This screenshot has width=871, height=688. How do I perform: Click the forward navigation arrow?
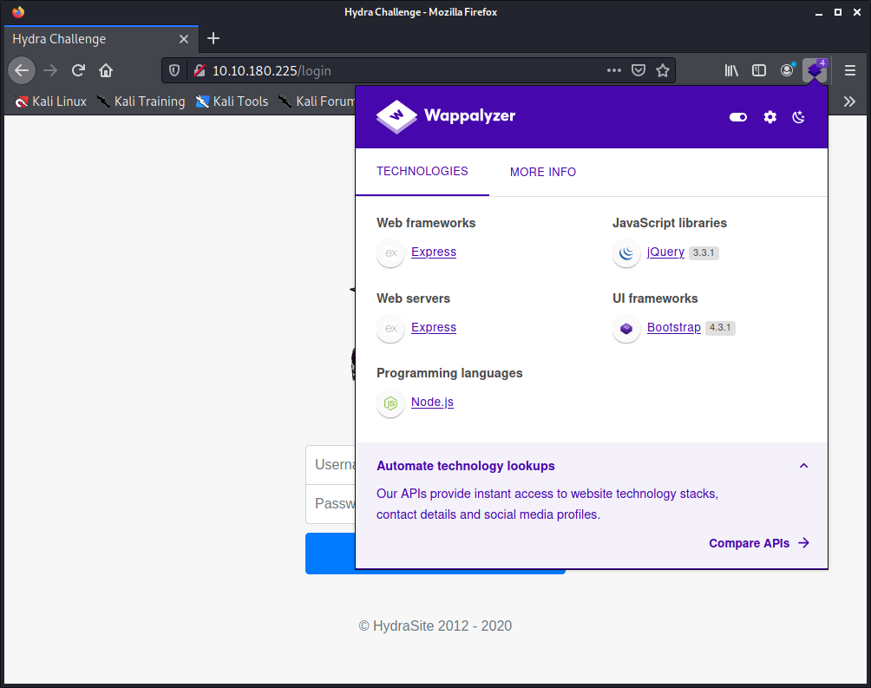point(50,70)
